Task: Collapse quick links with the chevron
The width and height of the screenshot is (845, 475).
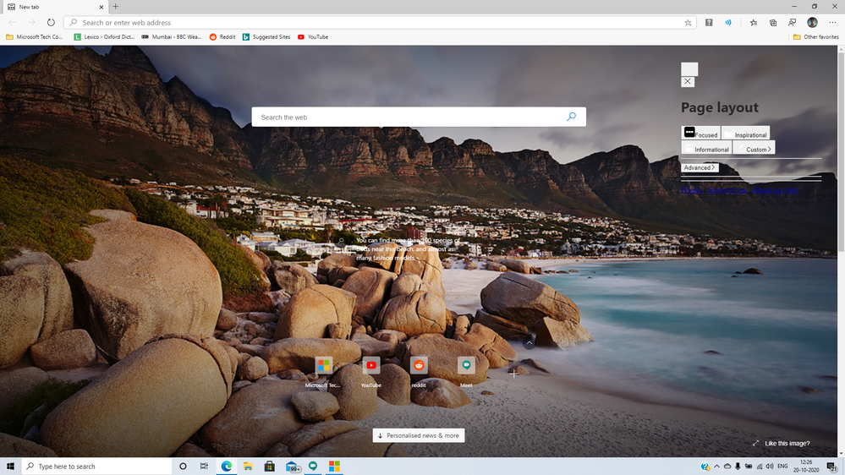Action: (x=529, y=342)
